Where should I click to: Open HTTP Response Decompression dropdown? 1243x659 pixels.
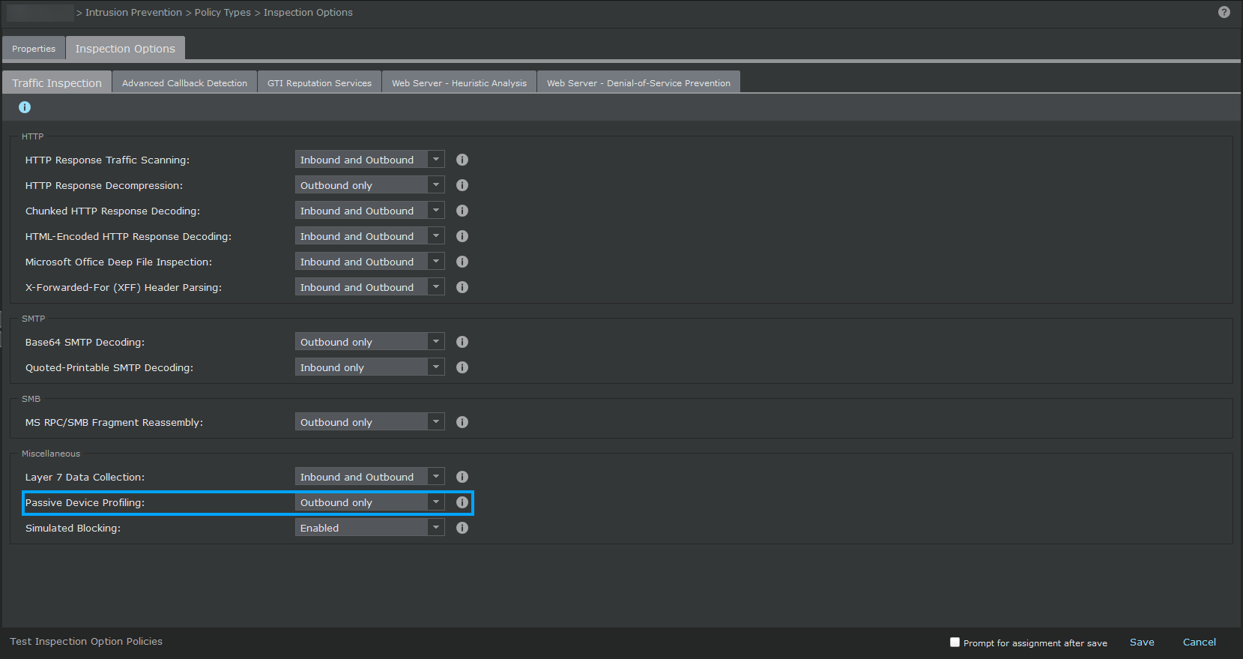369,185
